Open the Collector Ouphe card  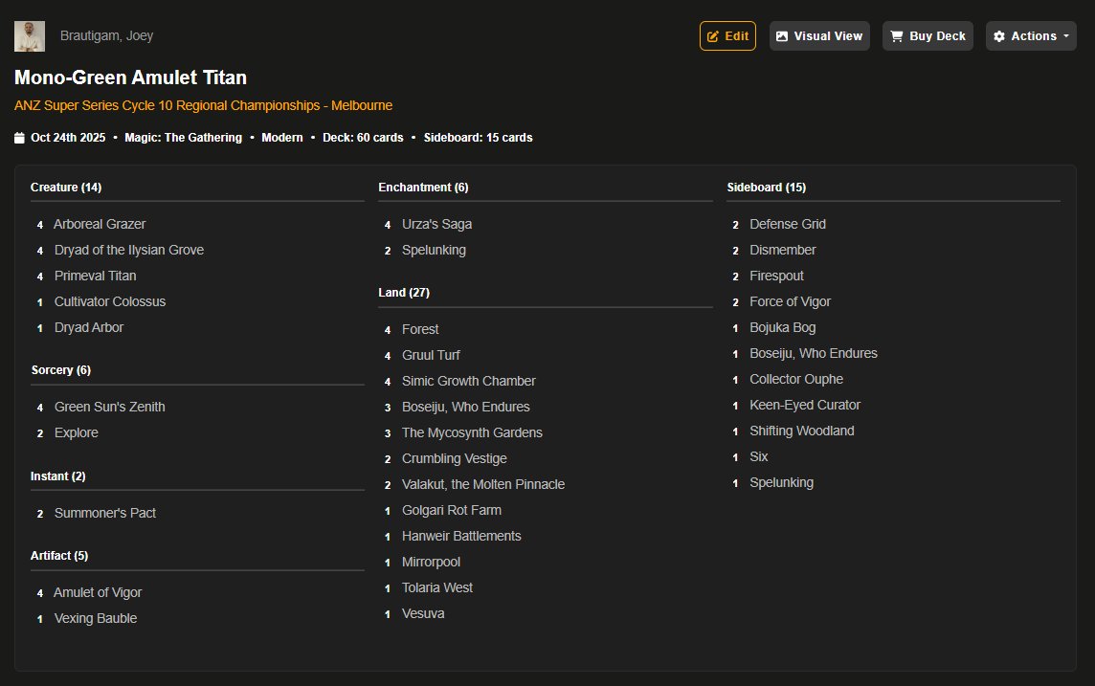pyautogui.click(x=796, y=379)
